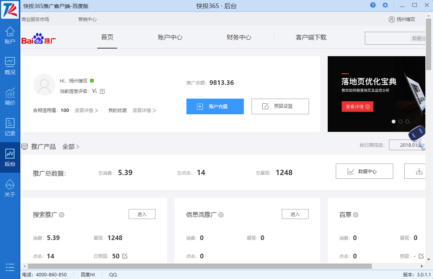Click the scroll-right arrow of horizontal scrollbar

click(422, 266)
